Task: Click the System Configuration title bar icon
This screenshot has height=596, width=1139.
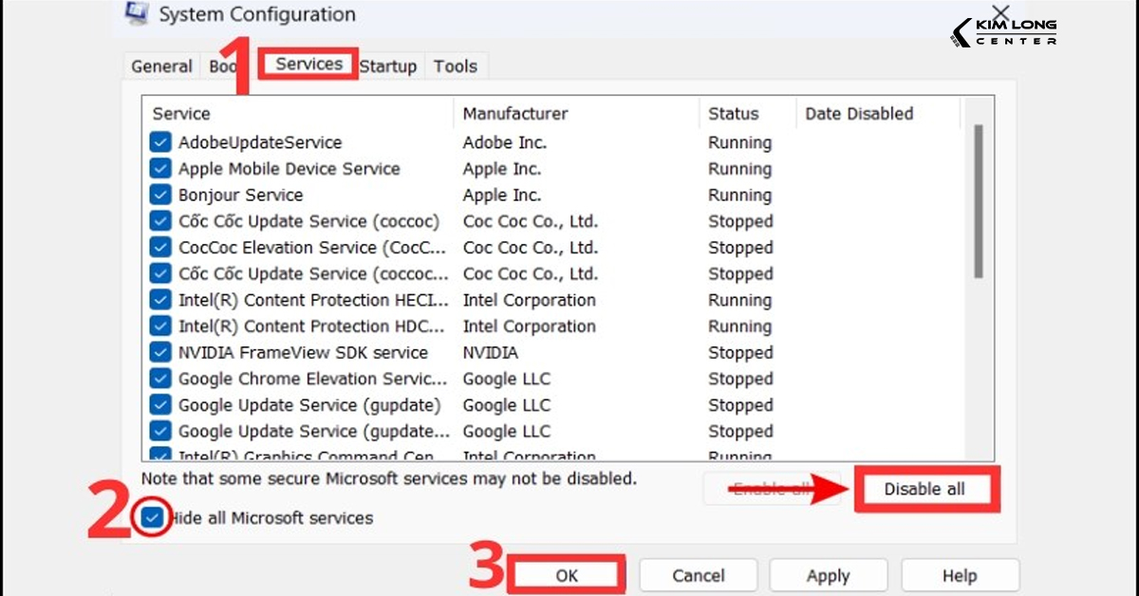Action: point(136,13)
